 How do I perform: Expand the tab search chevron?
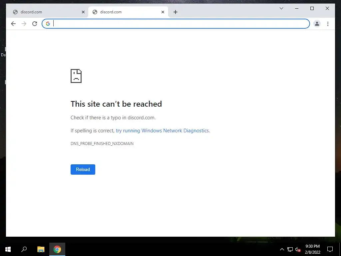tap(281, 8)
